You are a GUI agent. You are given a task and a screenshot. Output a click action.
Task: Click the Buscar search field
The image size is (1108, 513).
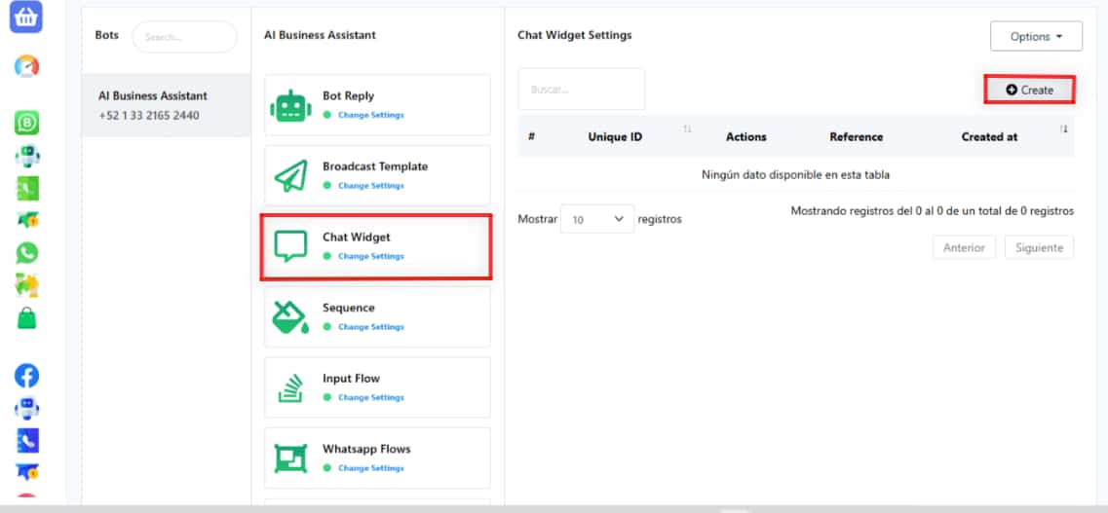coord(581,90)
